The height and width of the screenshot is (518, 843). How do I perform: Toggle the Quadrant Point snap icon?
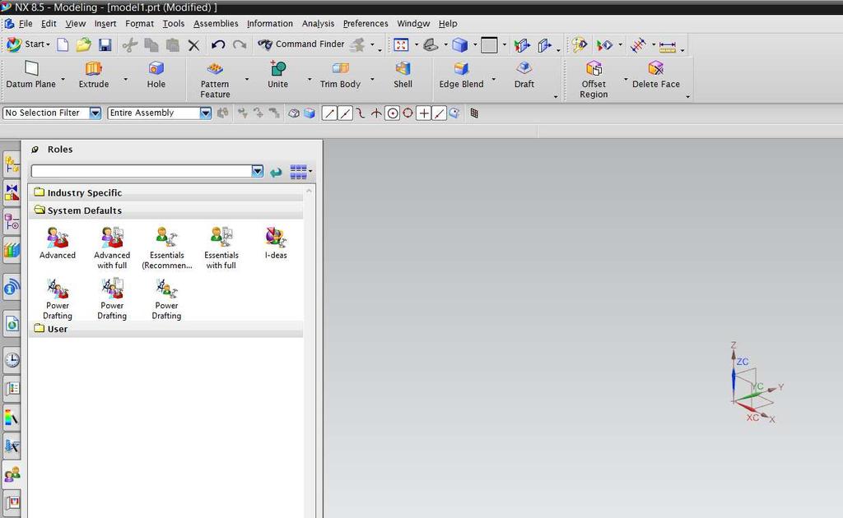tap(408, 113)
